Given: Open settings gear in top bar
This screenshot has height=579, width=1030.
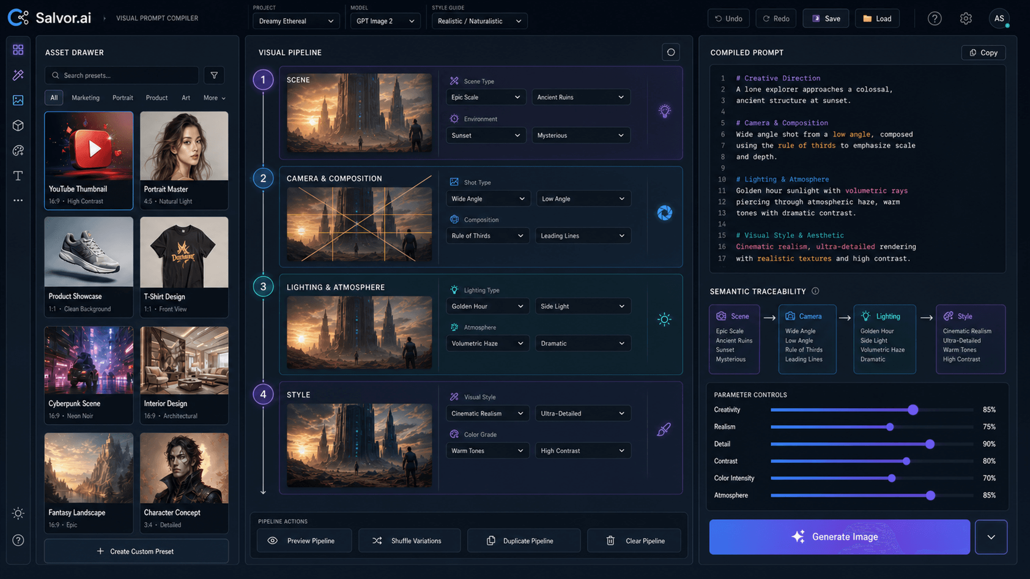Looking at the screenshot, I should [x=966, y=19].
